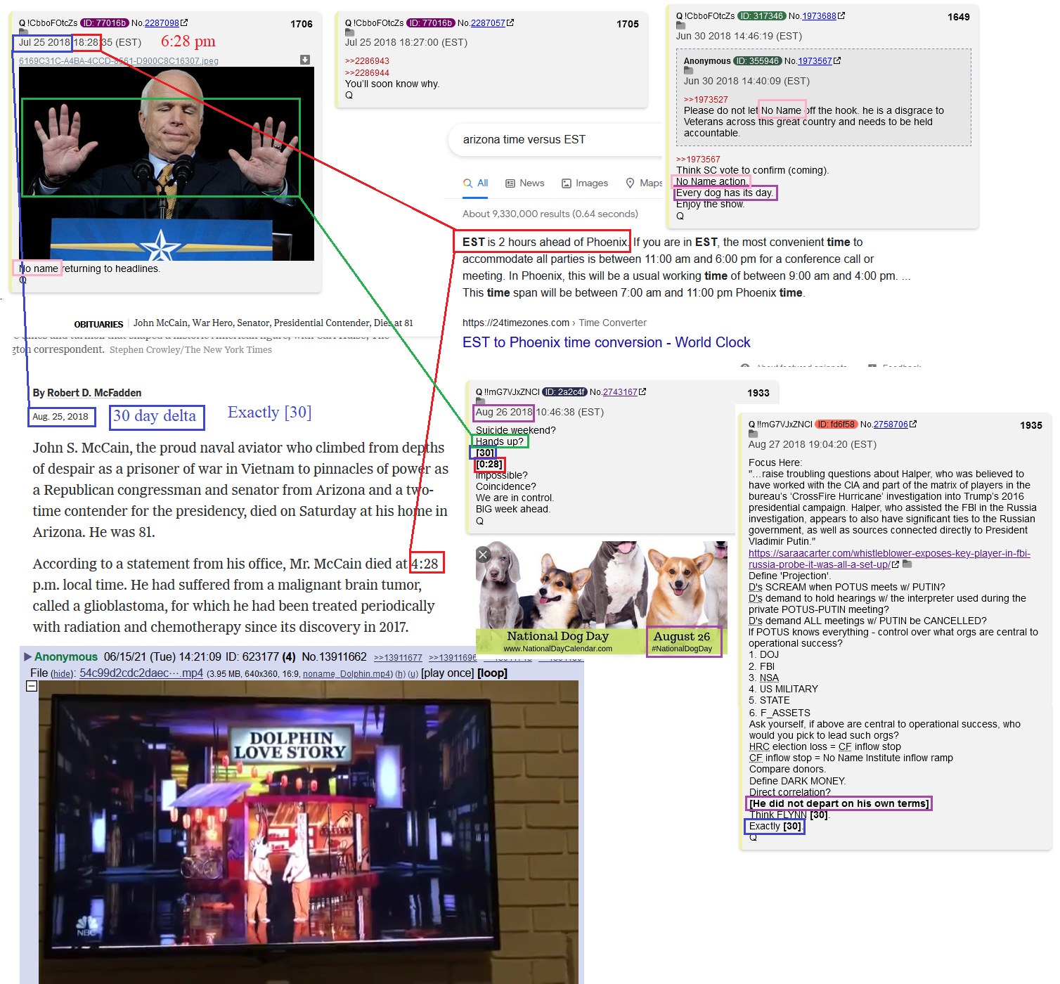
Task: Click the https://24timezones.com result URL
Action: (516, 323)
